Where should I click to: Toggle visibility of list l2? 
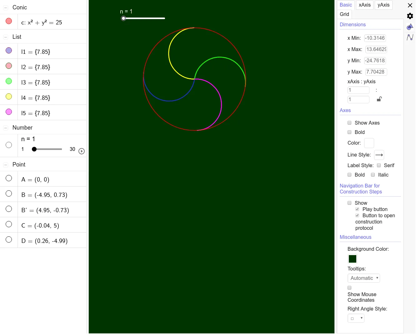(x=9, y=66)
